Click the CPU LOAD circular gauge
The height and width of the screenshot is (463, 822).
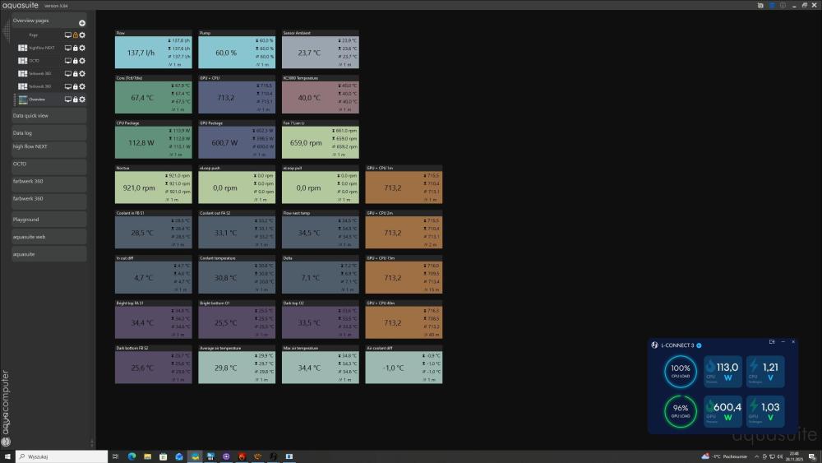pos(681,371)
